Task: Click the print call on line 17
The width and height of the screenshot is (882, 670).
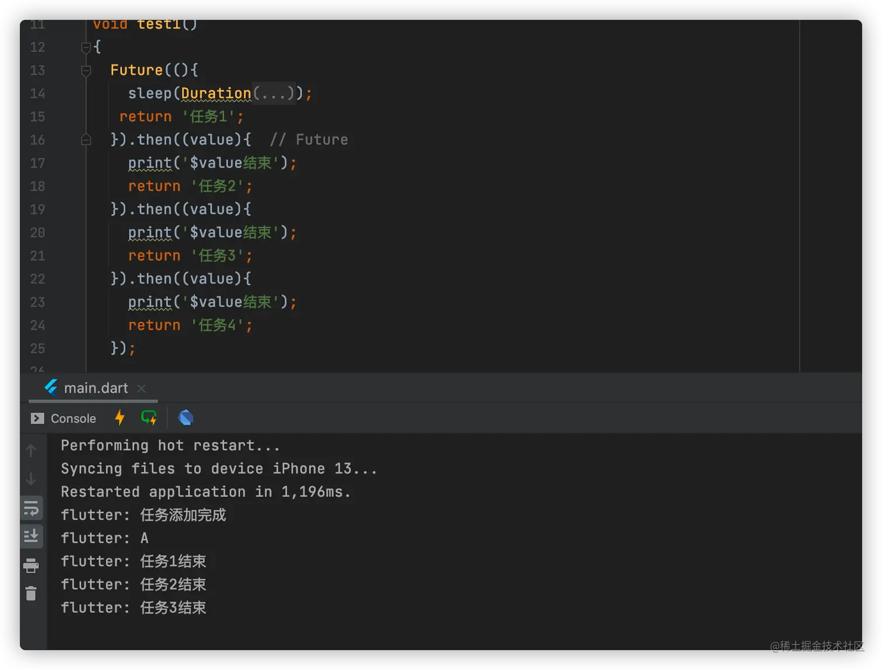Action: (150, 163)
